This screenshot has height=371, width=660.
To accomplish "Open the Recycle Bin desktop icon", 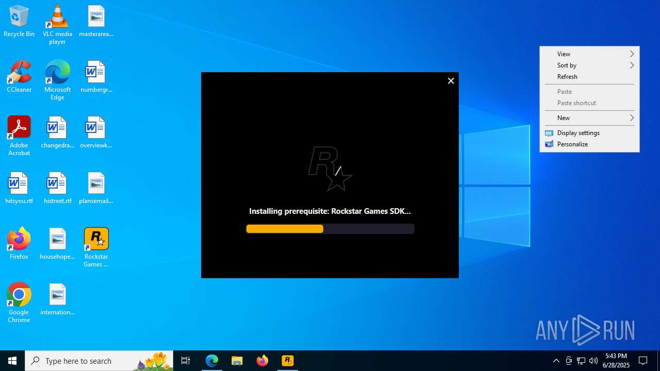I will tap(19, 21).
